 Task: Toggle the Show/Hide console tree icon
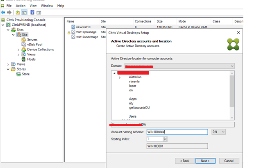tap(24, 12)
